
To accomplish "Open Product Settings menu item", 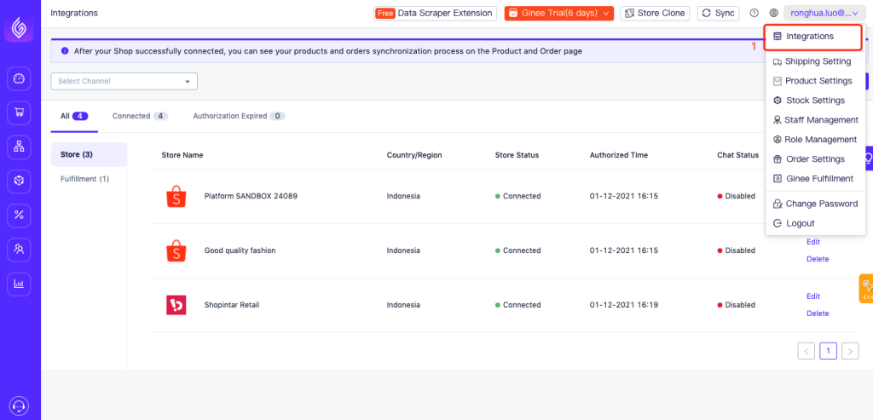I will point(816,81).
